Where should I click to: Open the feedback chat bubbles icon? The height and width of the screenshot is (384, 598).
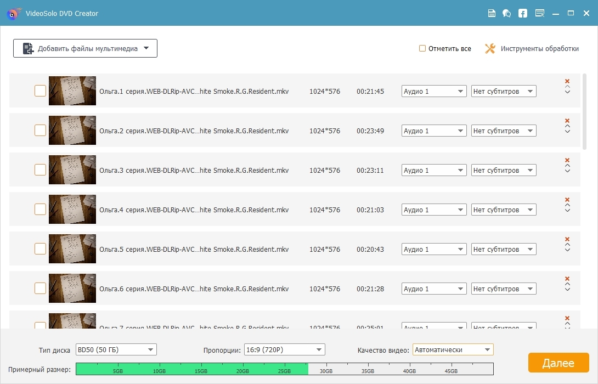[x=507, y=13]
